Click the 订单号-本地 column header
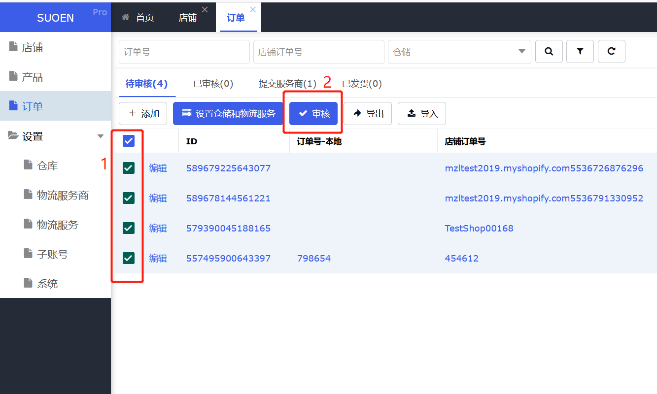657x394 pixels. (319, 141)
